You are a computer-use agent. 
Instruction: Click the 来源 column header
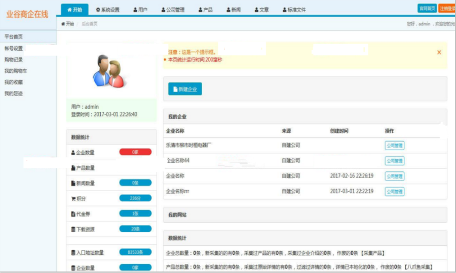(x=286, y=131)
